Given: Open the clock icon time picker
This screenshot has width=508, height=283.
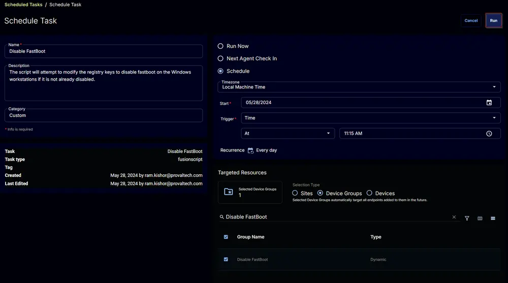Looking at the screenshot, I should [489, 134].
